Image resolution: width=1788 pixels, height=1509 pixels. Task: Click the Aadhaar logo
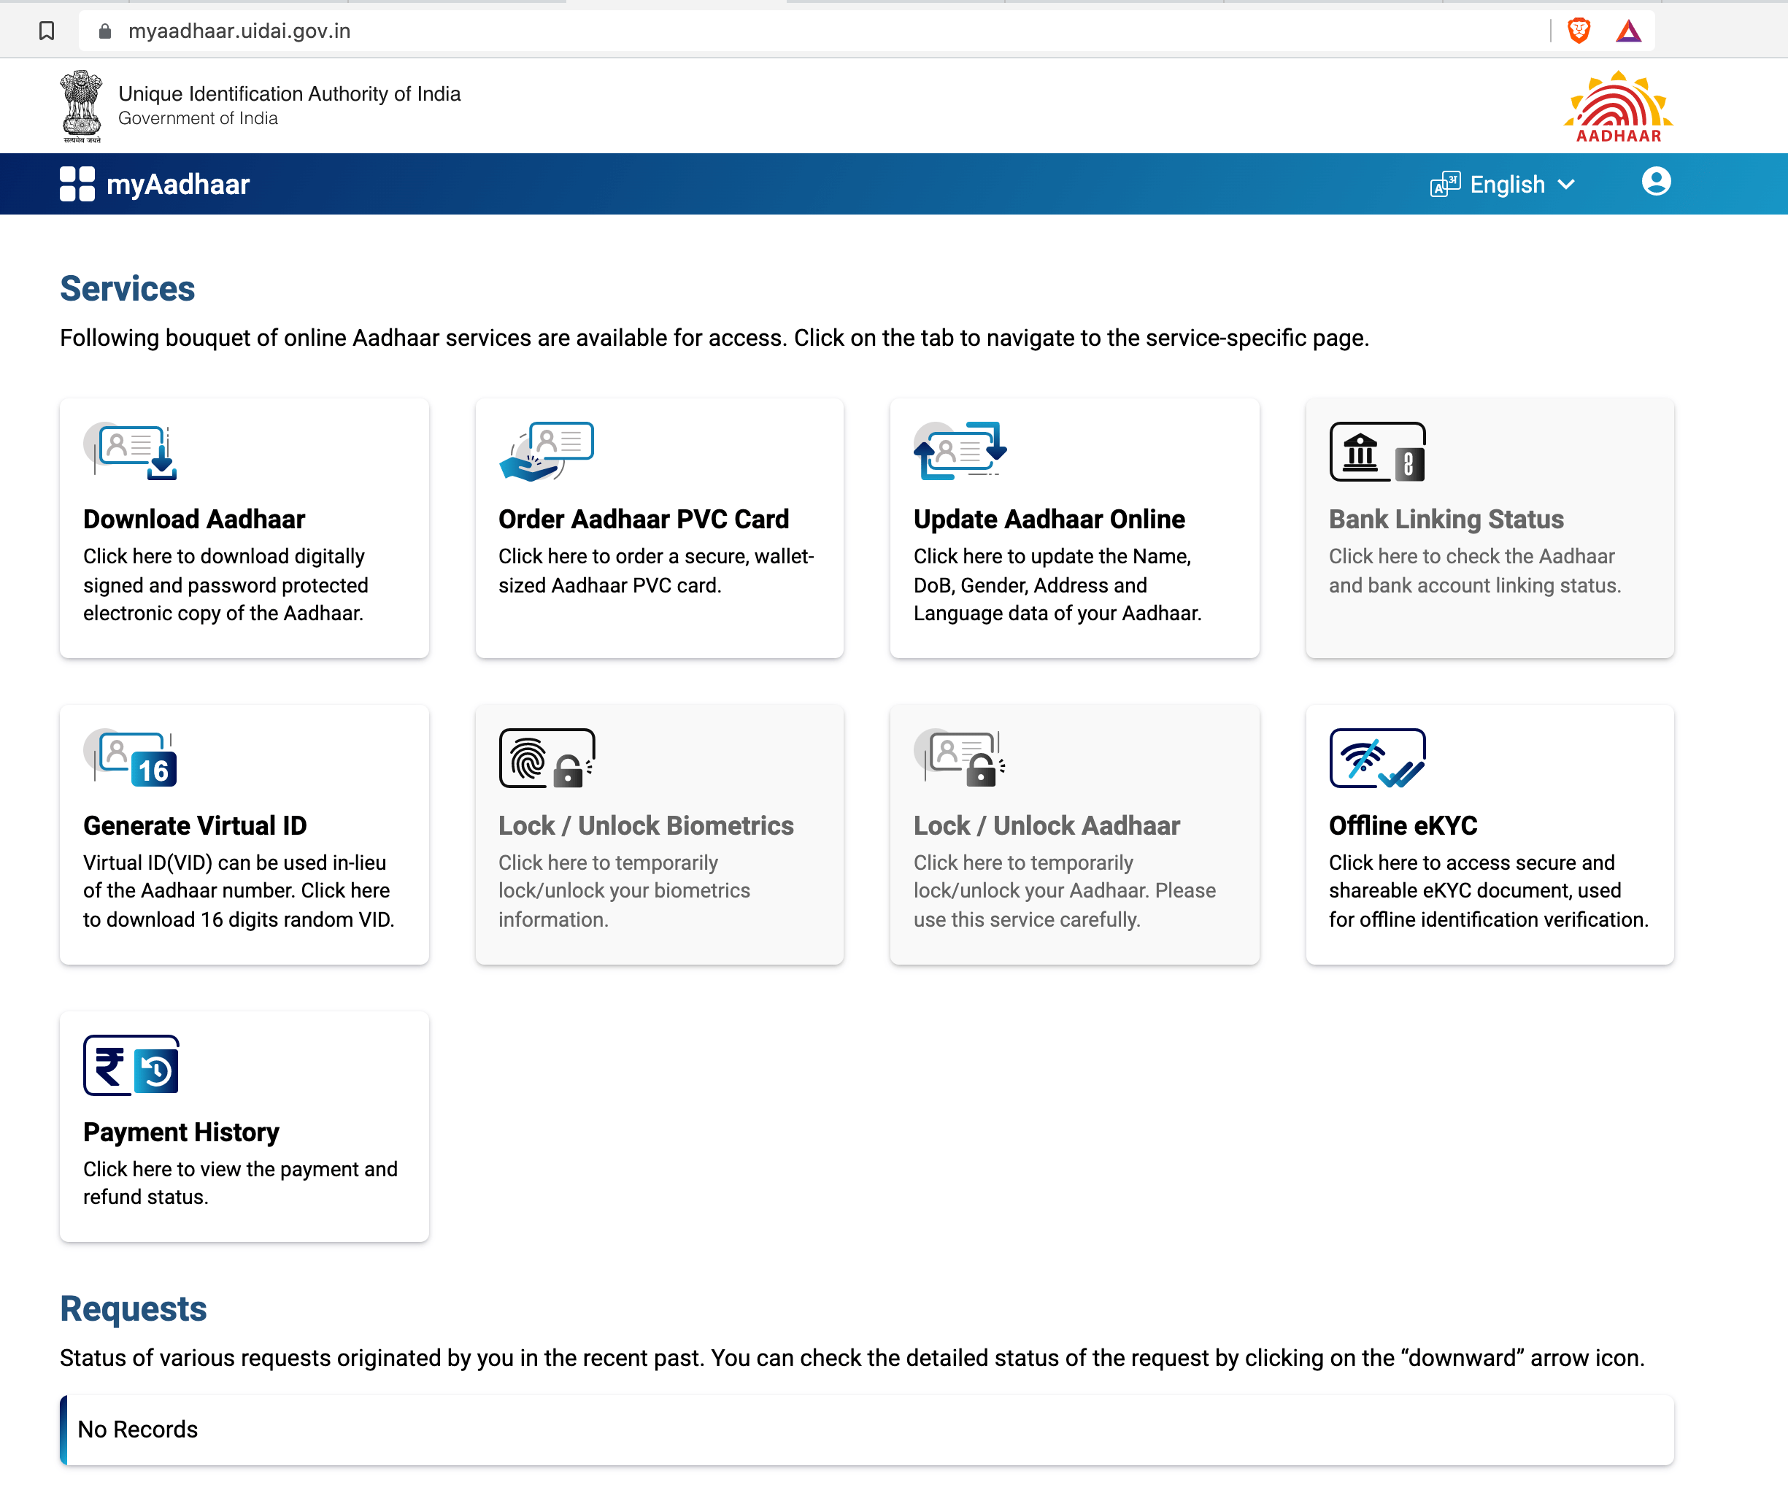pyautogui.click(x=1618, y=107)
